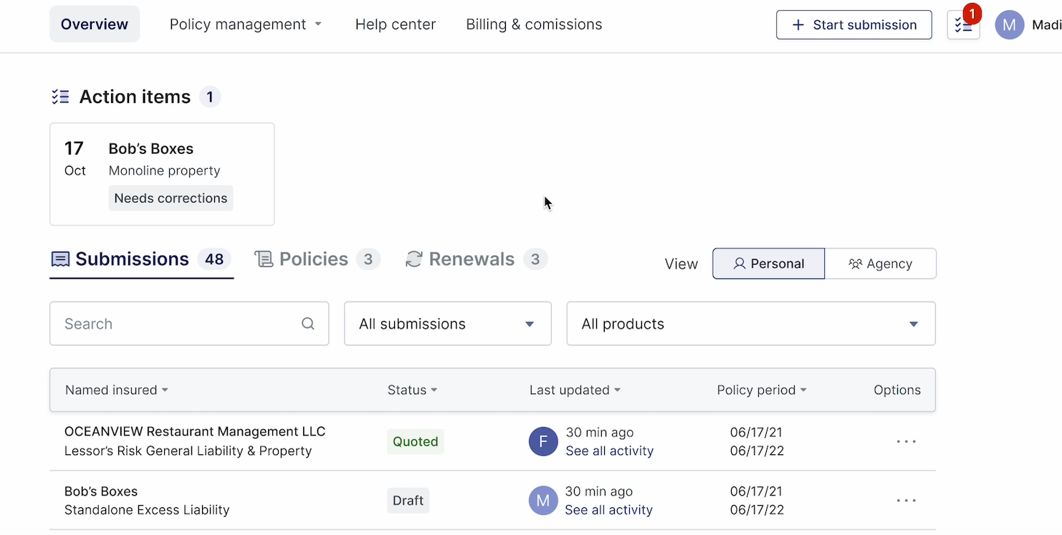Switch view to Agency

coord(880,264)
